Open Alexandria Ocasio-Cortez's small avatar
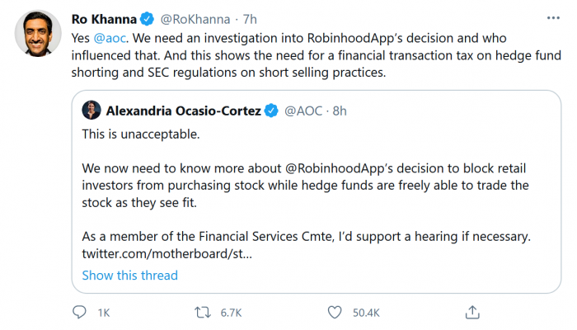 pyautogui.click(x=91, y=111)
